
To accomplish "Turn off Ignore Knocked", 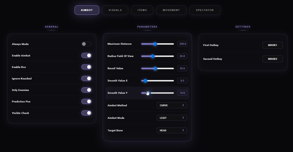I will [86, 78].
